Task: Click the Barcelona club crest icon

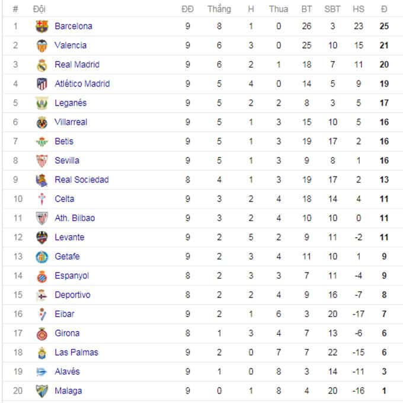Action: click(41, 26)
